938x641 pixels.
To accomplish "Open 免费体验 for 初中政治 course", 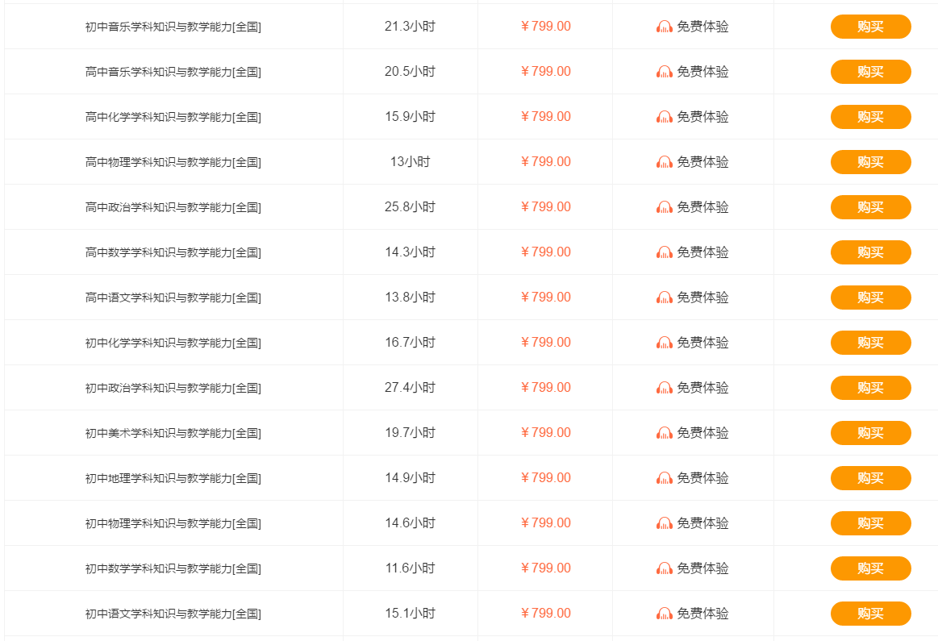I will click(x=693, y=388).
